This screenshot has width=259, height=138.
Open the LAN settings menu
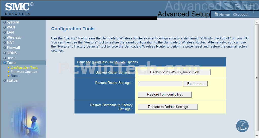click(10, 32)
